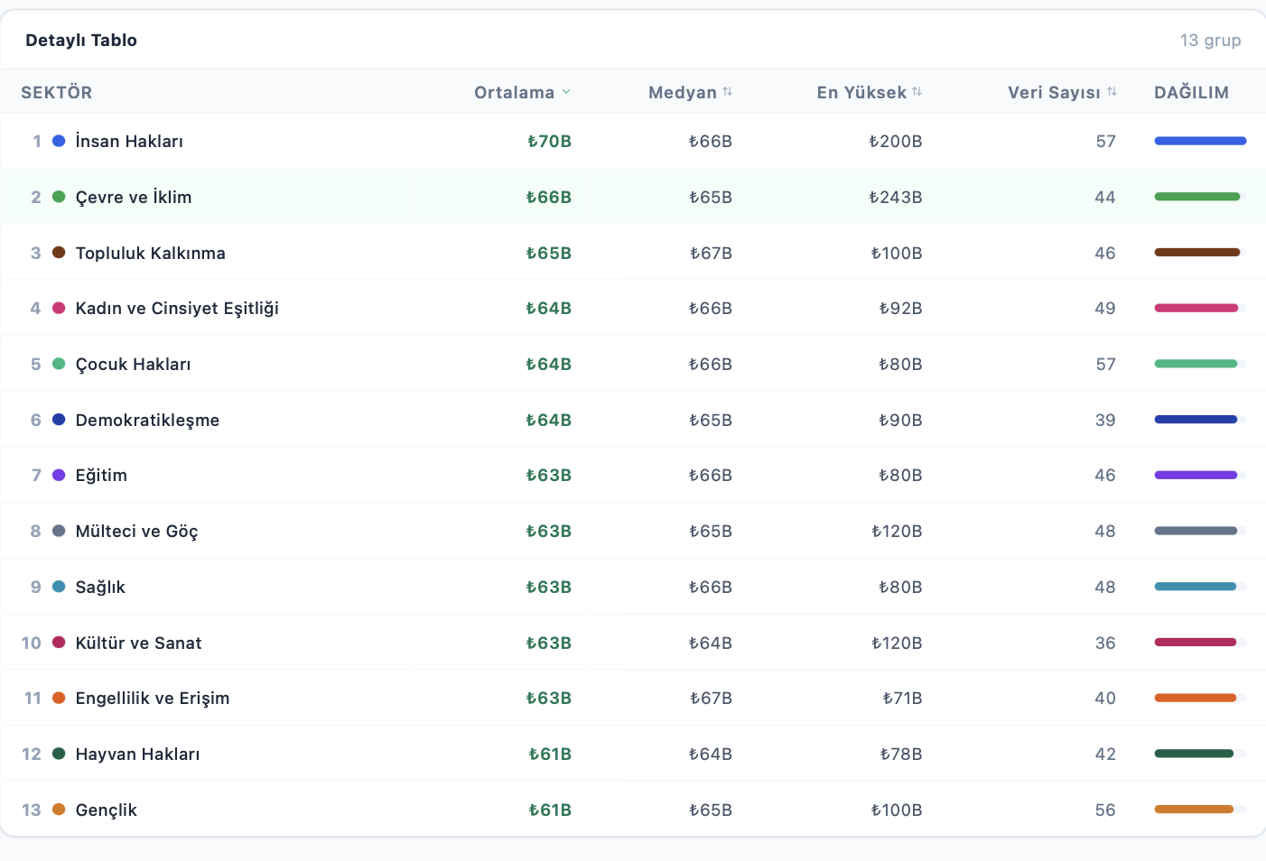Sort by the Medyan column header
The height and width of the screenshot is (861, 1266).
point(690,92)
